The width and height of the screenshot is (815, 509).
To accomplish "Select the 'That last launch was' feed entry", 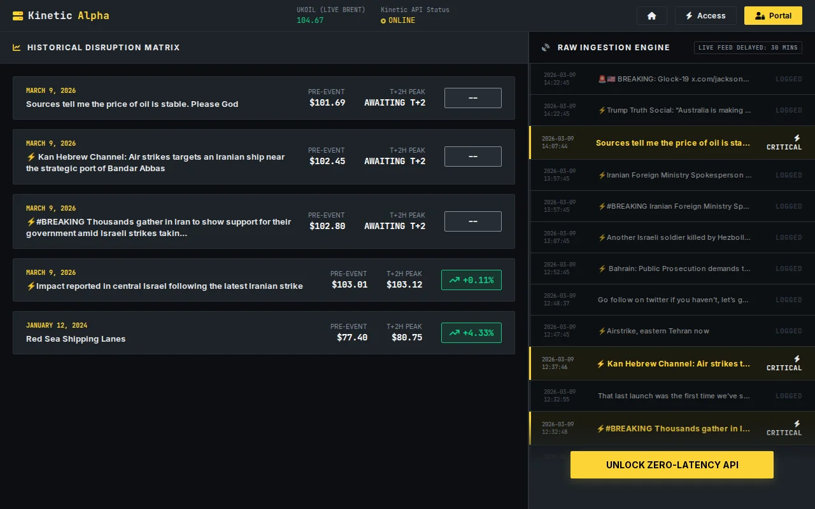I will (x=672, y=396).
